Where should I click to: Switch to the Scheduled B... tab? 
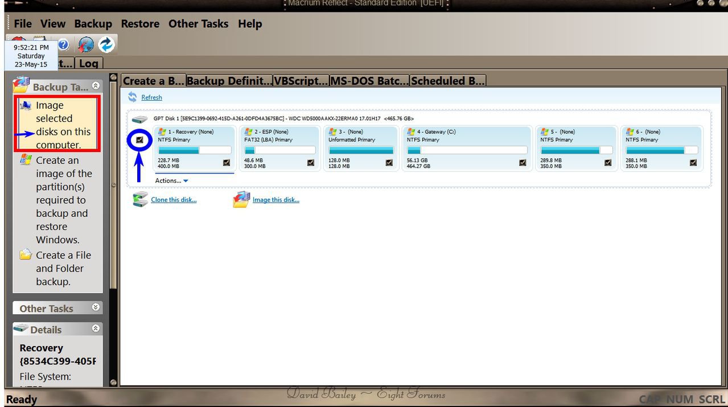coord(448,81)
